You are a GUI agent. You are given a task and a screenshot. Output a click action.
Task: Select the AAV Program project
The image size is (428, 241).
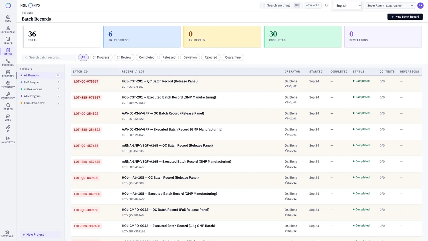click(x=40, y=96)
